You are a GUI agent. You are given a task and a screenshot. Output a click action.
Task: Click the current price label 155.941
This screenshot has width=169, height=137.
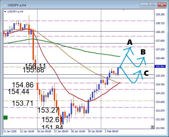160,67
